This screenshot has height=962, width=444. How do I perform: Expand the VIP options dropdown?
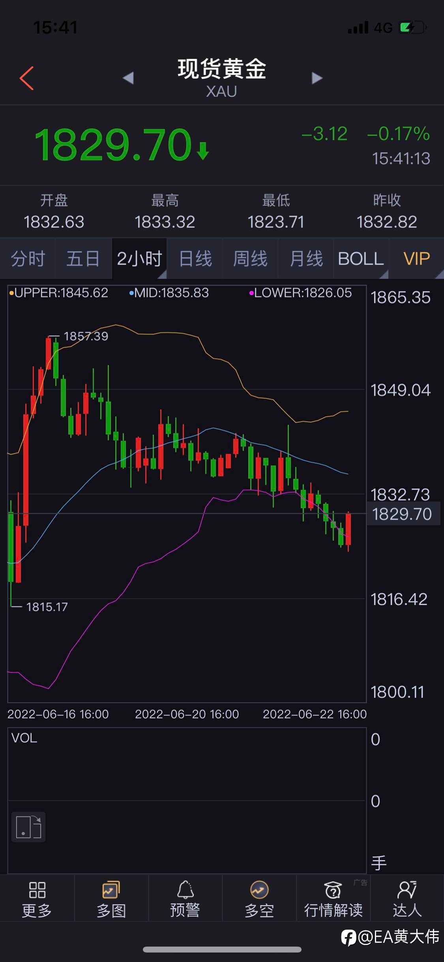[417, 259]
